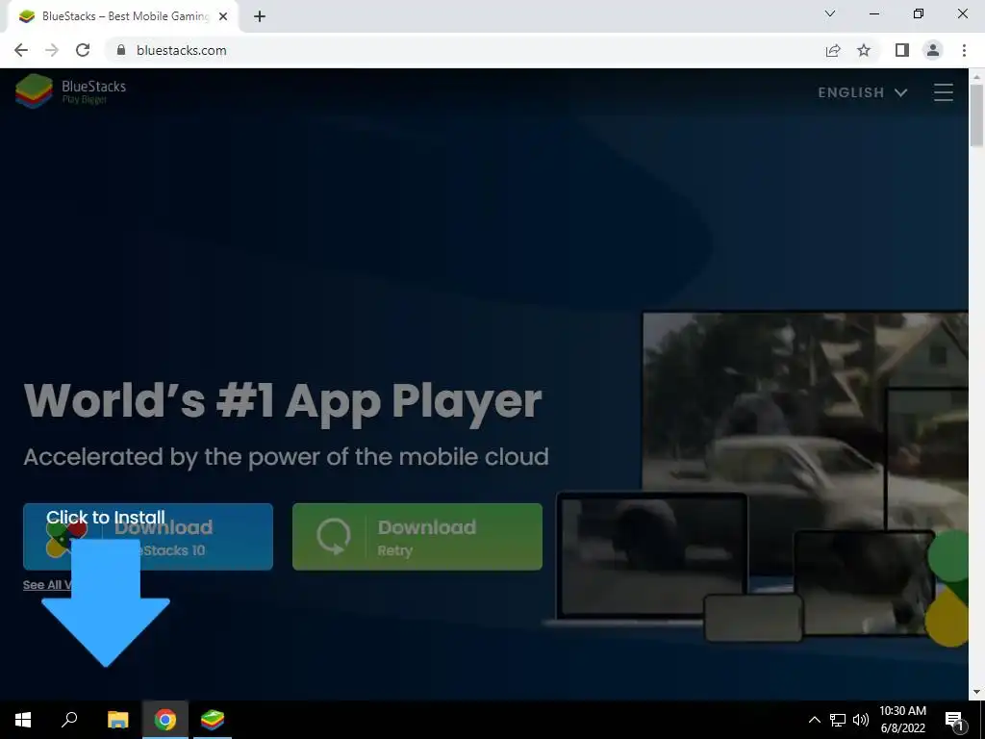Click the browser forward arrow
This screenshot has width=985, height=739.
tap(52, 50)
